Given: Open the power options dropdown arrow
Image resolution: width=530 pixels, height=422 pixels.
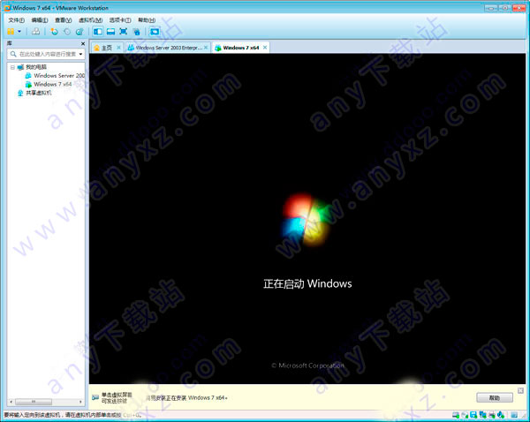Looking at the screenshot, I should (x=19, y=32).
